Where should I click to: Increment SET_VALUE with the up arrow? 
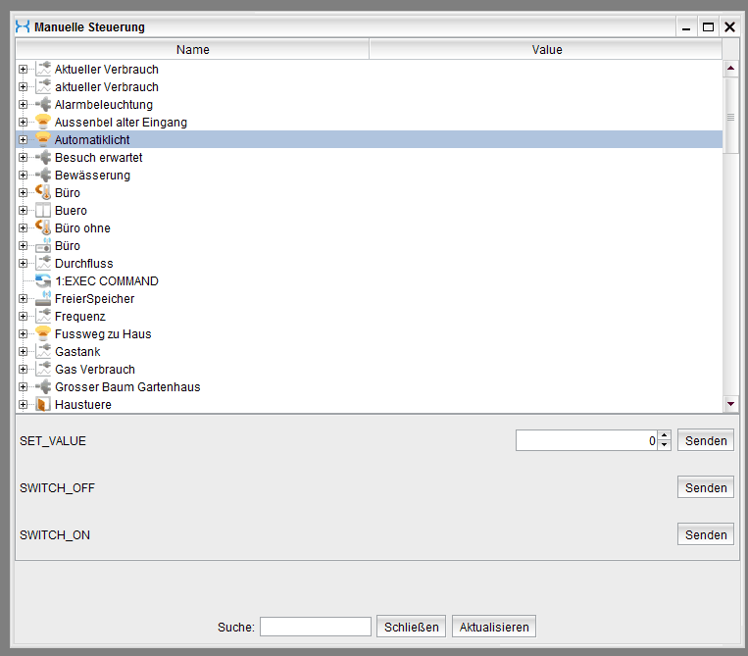(664, 436)
